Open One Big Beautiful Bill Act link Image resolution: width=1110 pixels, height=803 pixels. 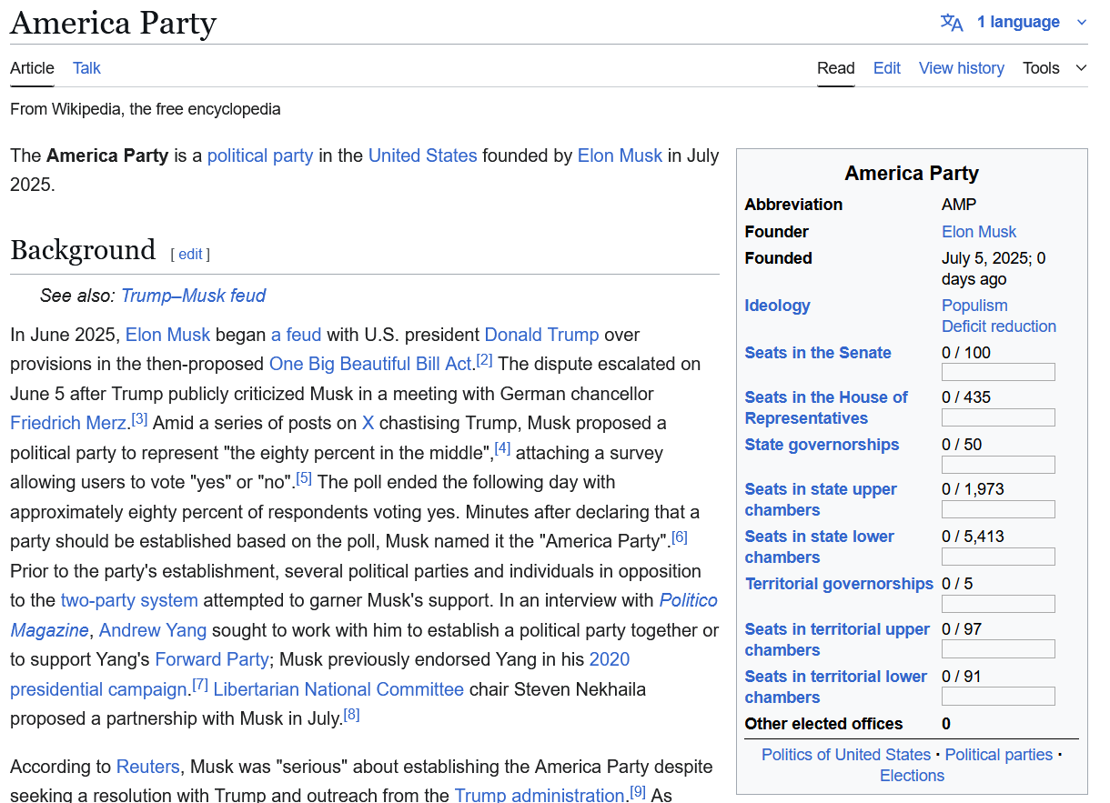370,364
